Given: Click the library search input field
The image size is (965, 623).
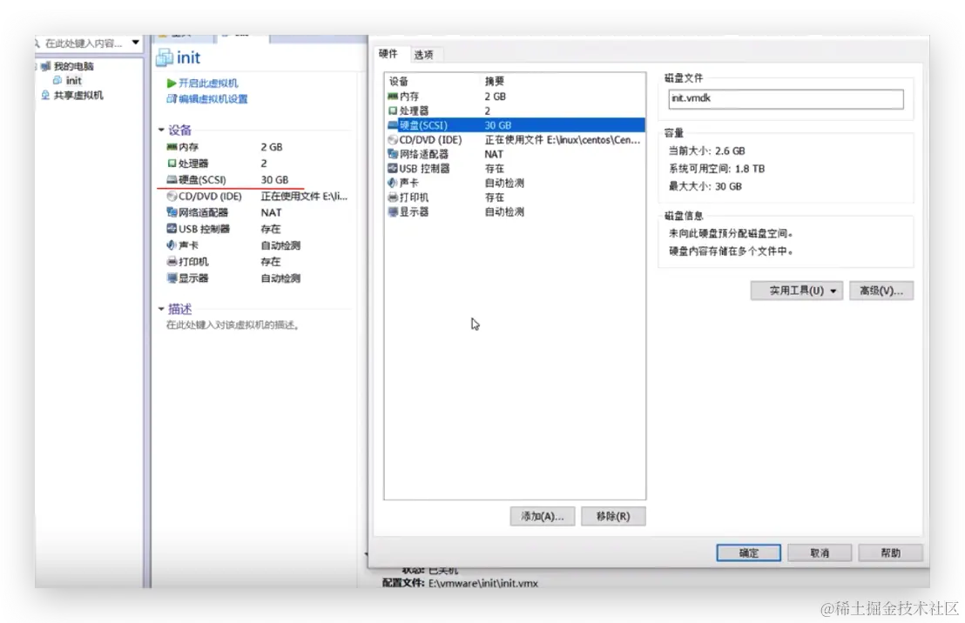Looking at the screenshot, I should pos(84,43).
